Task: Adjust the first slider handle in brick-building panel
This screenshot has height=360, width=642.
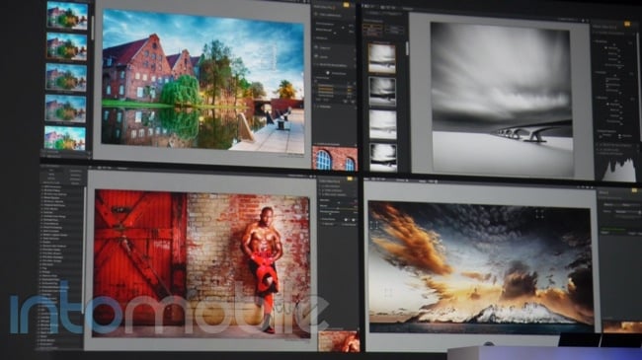Action: point(343,28)
